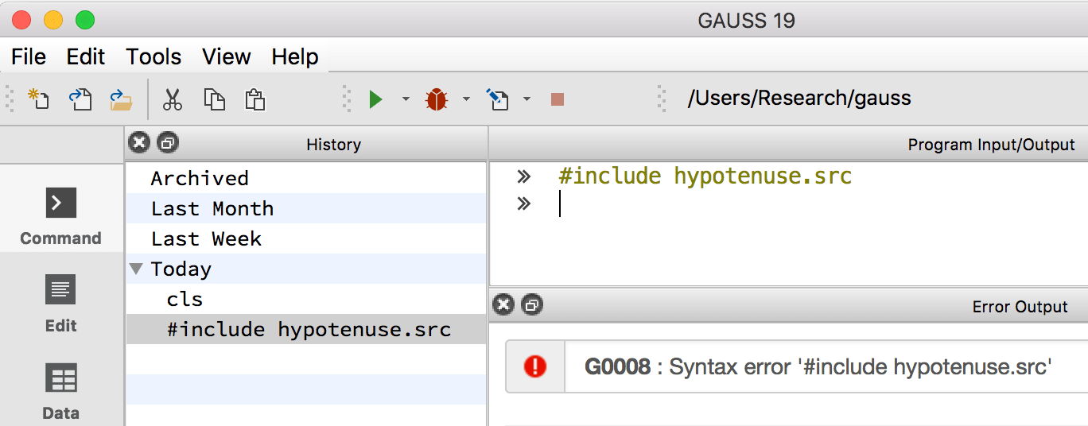Open dropdown arrow beside the edit icon
Viewport: 1088px width, 426px height.
pos(527,99)
